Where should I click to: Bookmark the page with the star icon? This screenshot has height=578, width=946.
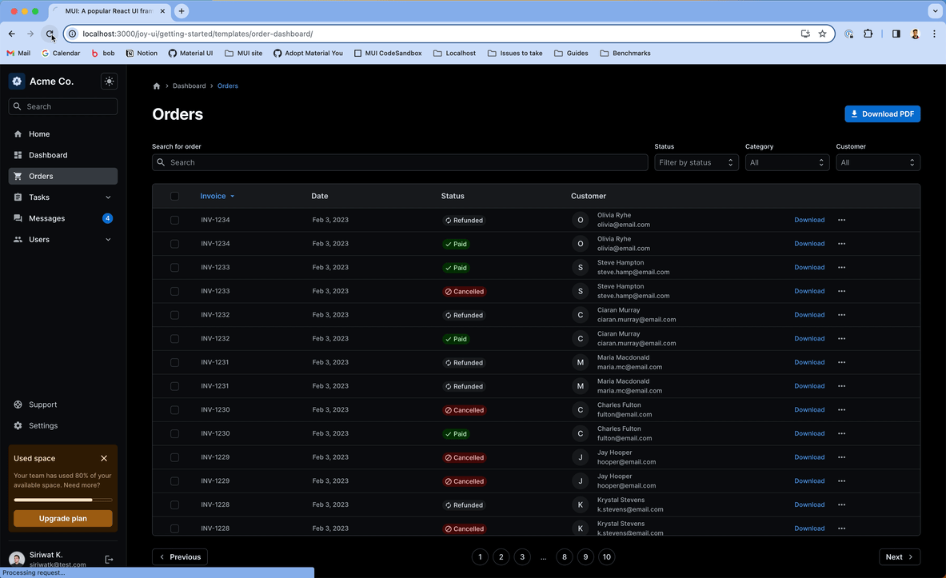pyautogui.click(x=822, y=34)
